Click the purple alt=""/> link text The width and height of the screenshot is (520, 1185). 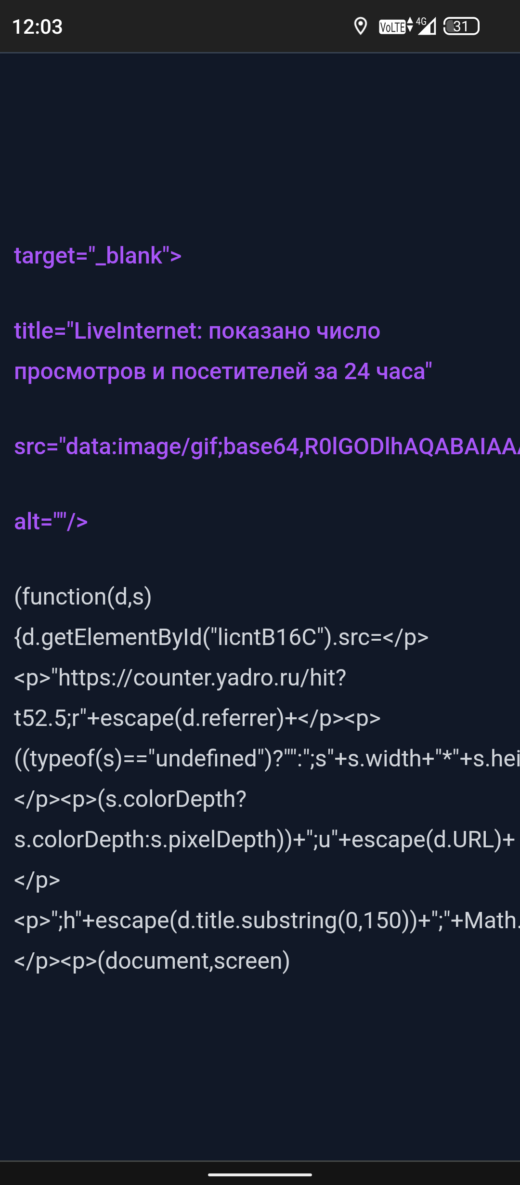click(51, 522)
